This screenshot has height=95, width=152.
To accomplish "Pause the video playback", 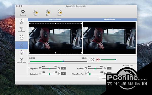I will [x=92, y=60].
